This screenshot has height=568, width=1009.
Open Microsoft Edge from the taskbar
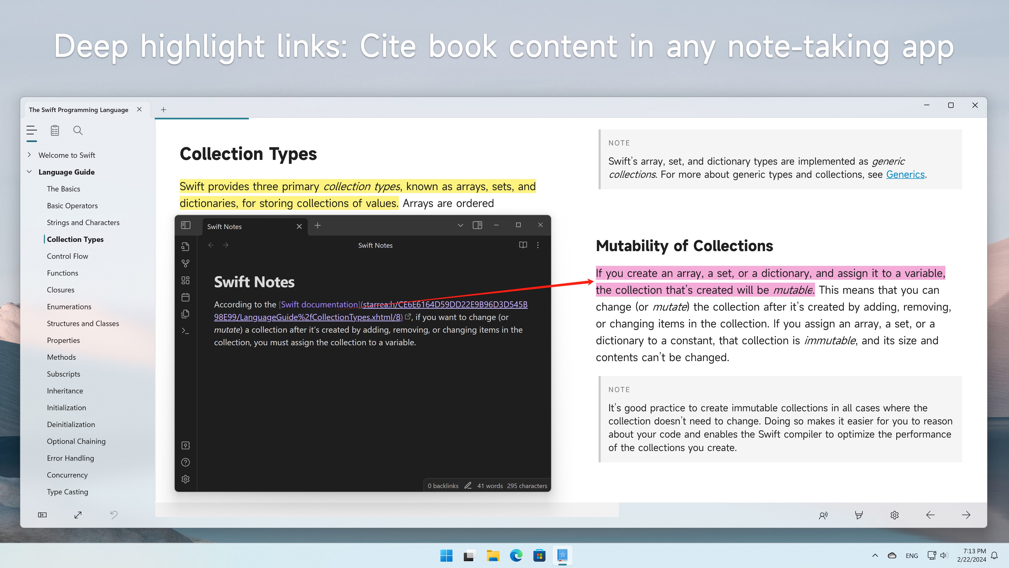(516, 555)
